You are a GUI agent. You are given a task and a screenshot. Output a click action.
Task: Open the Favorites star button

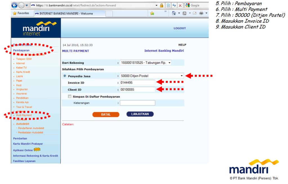tap(21, 13)
